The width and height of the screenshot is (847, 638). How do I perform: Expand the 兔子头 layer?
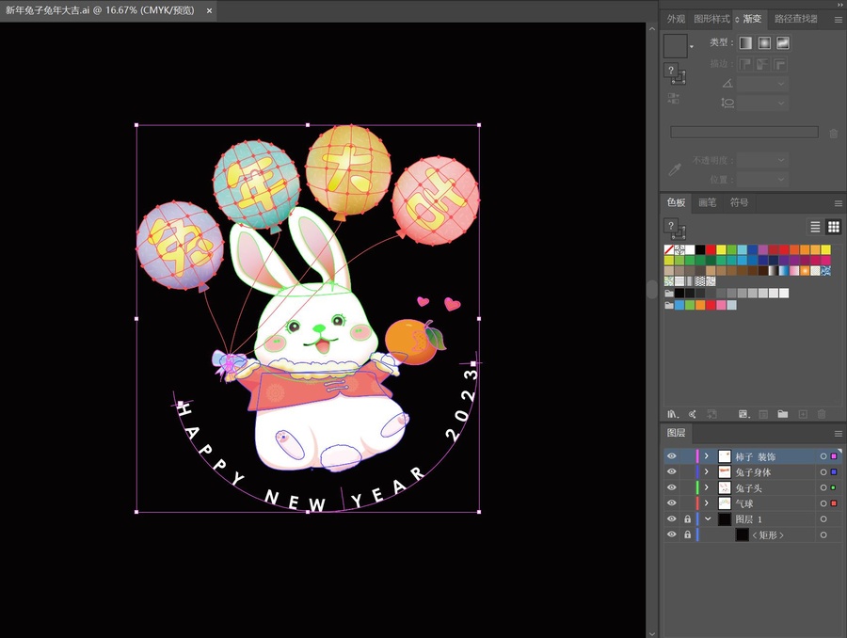[x=706, y=487]
